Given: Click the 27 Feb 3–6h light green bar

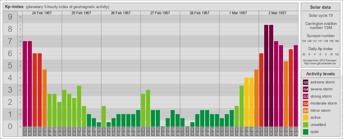Looking at the screenshot, I should [x=148, y=108].
